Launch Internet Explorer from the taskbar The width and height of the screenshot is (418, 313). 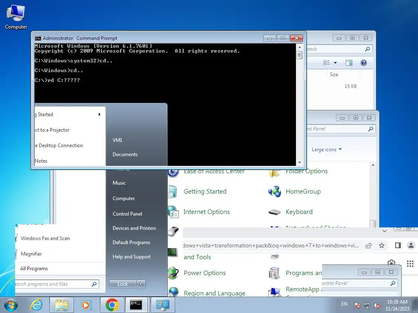click(x=36, y=305)
